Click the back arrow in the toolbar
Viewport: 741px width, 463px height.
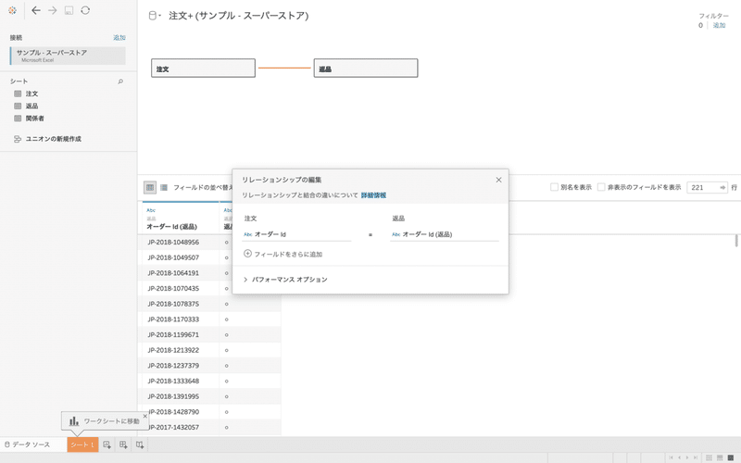tap(35, 10)
